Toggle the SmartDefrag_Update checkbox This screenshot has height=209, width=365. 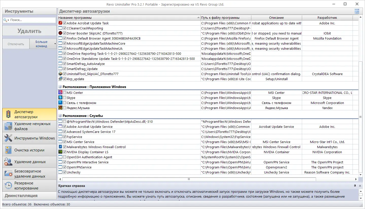tap(64, 69)
